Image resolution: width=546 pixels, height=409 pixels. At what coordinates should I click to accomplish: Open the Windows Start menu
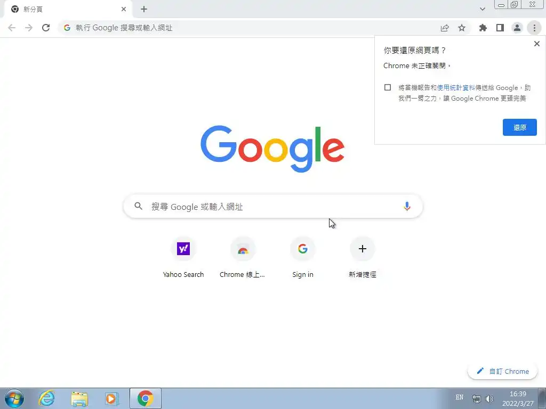(x=14, y=398)
